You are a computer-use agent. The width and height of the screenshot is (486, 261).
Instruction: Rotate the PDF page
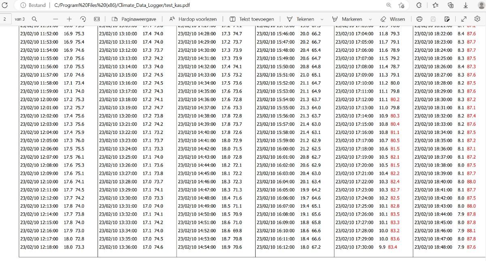83,19
